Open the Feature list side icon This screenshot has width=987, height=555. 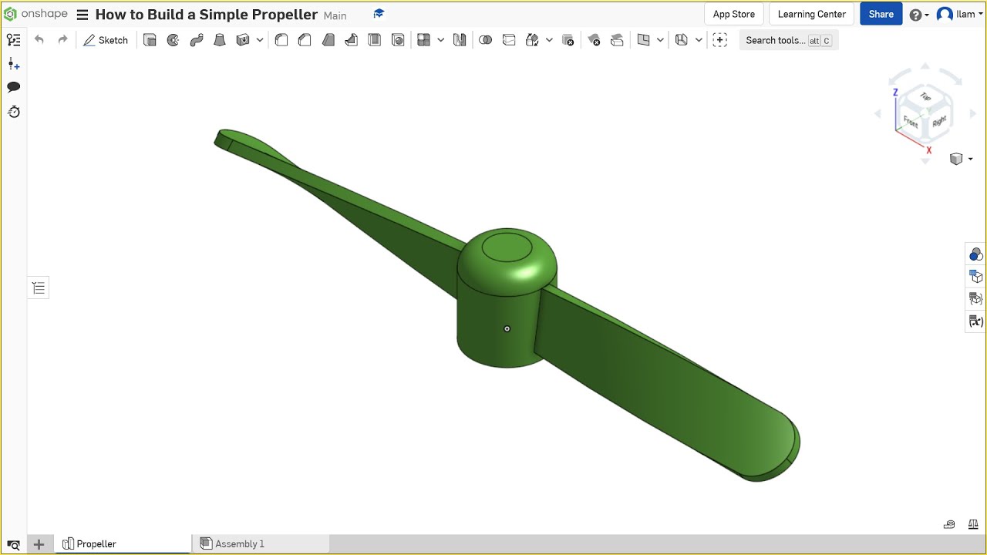[14, 40]
